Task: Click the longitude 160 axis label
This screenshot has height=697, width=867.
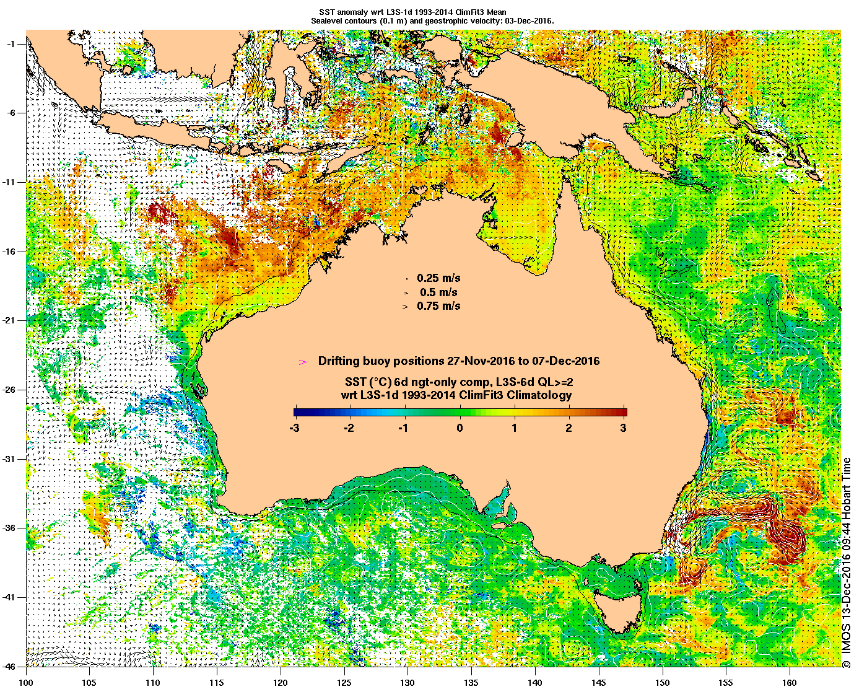Action: pyautogui.click(x=790, y=683)
